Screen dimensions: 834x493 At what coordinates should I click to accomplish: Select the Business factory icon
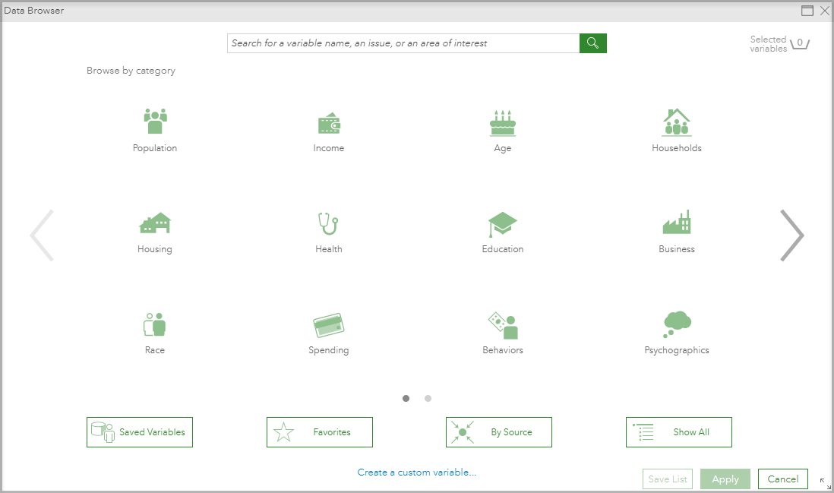pyautogui.click(x=676, y=230)
